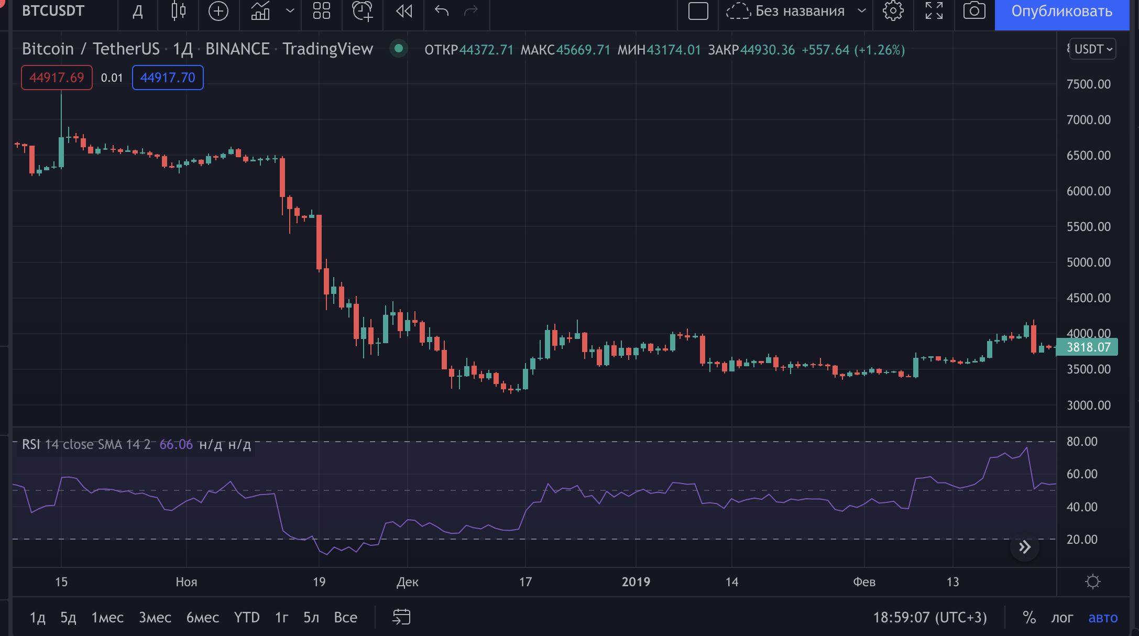Enter fullscreen chart mode

tap(934, 11)
